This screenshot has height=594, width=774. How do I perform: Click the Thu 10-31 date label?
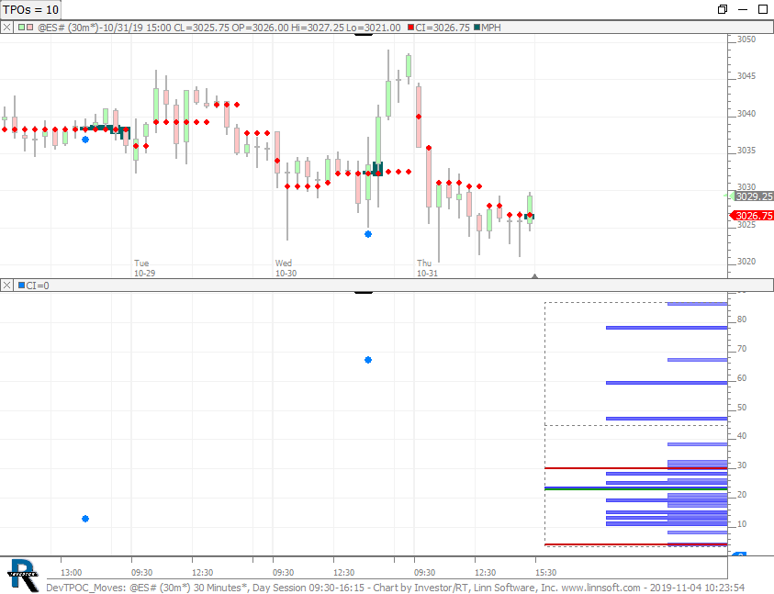pos(427,268)
